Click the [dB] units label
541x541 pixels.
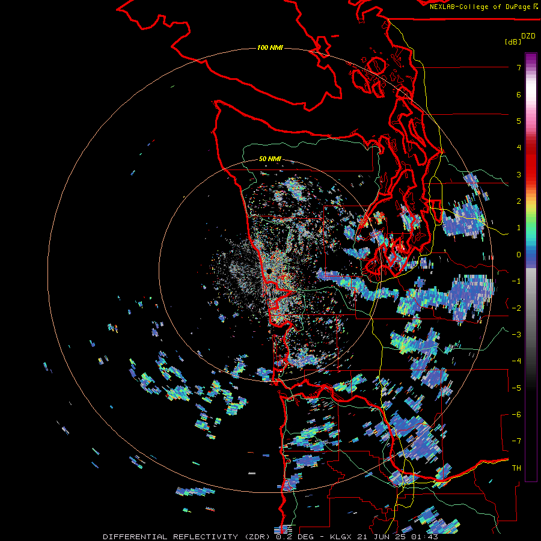(513, 41)
